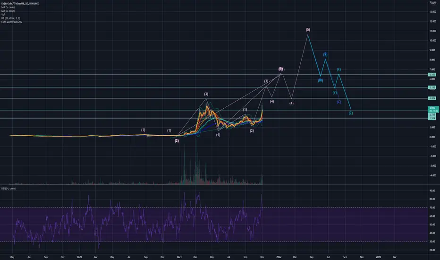Select the cyan (X) wave label

point(339,69)
